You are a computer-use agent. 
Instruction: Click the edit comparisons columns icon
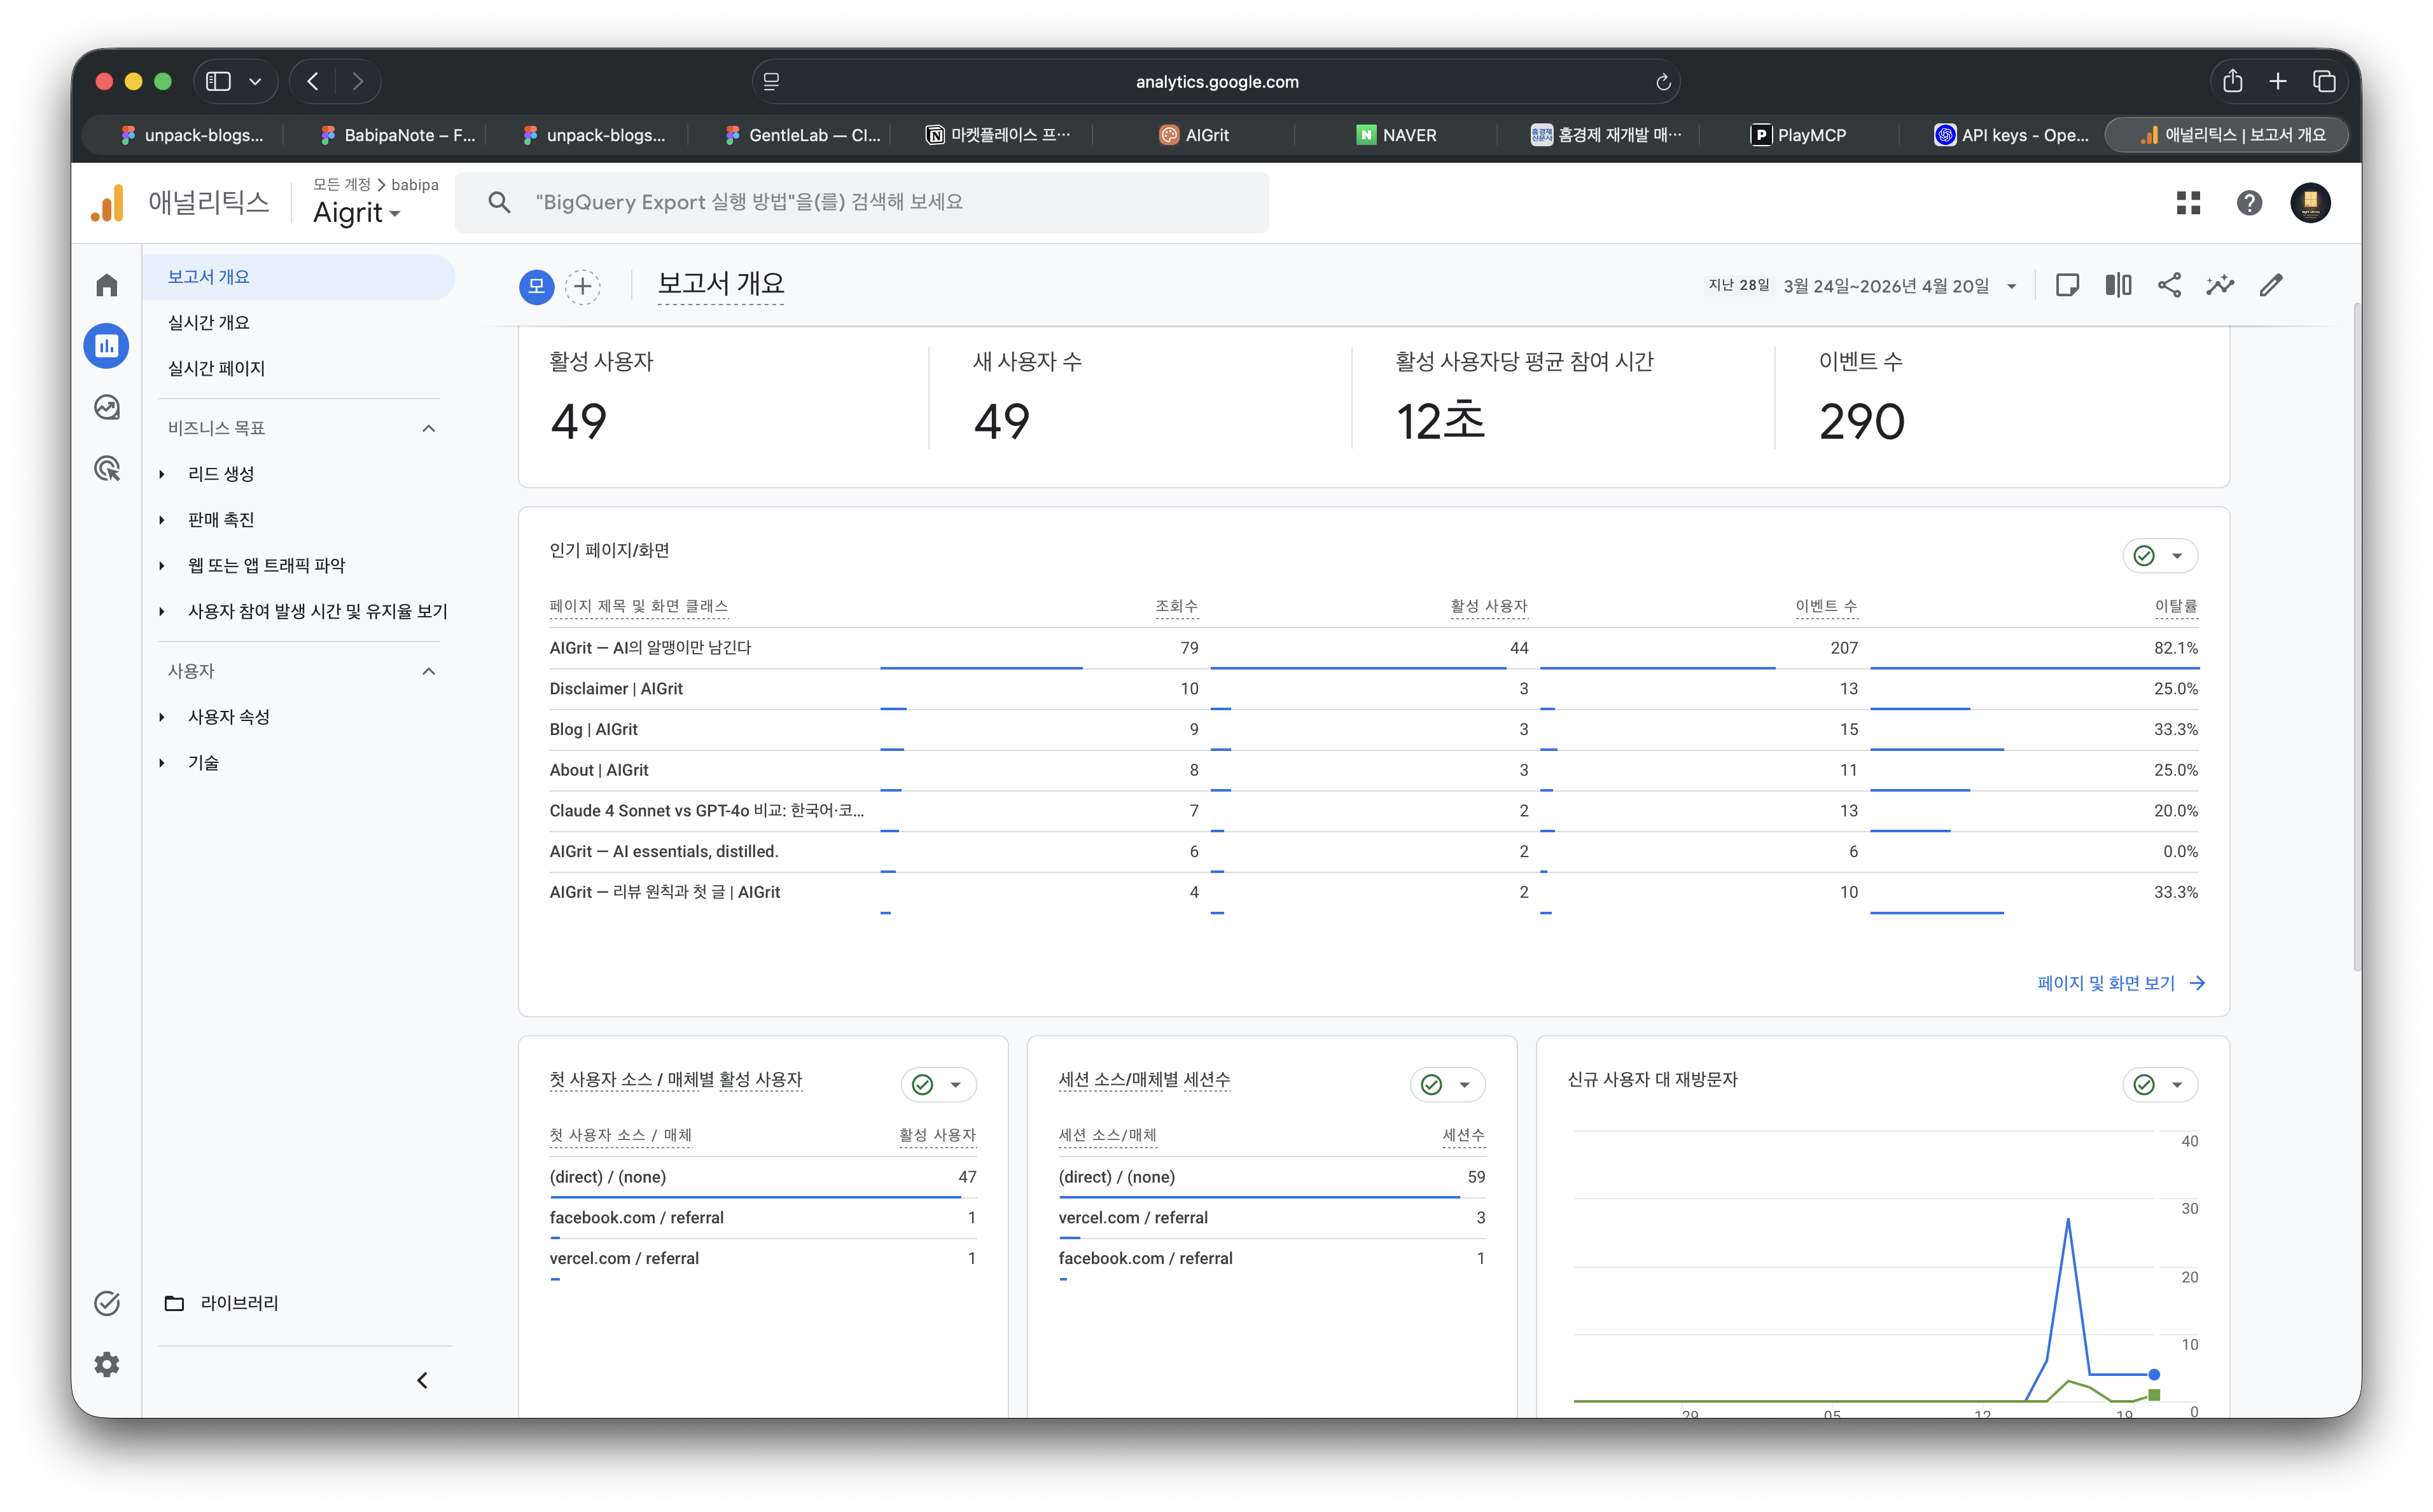pos(2118,285)
